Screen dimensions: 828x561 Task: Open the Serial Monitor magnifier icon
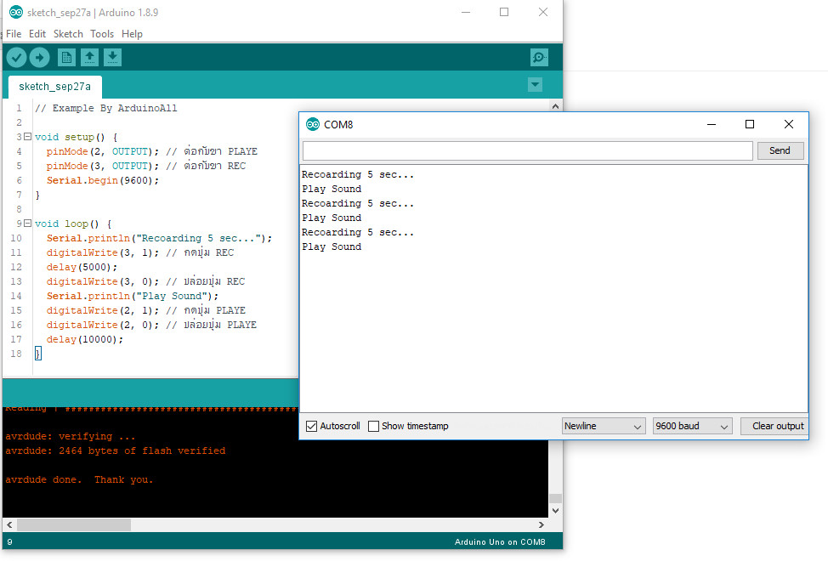539,58
